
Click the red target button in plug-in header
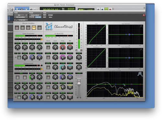tap(144, 15)
